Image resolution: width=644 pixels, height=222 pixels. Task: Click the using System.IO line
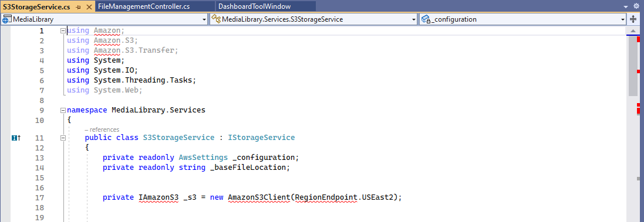102,70
